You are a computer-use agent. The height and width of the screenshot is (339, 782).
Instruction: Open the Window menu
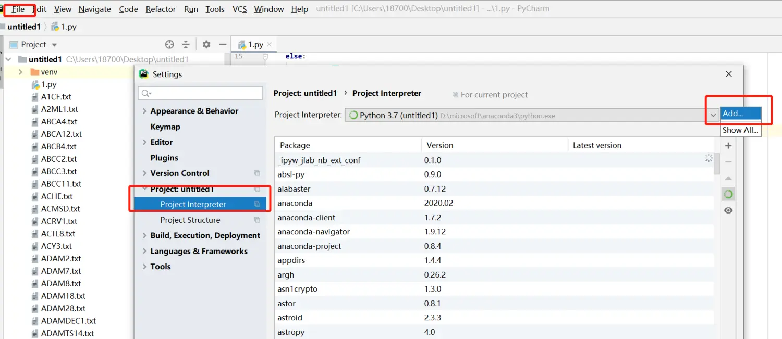click(x=269, y=9)
